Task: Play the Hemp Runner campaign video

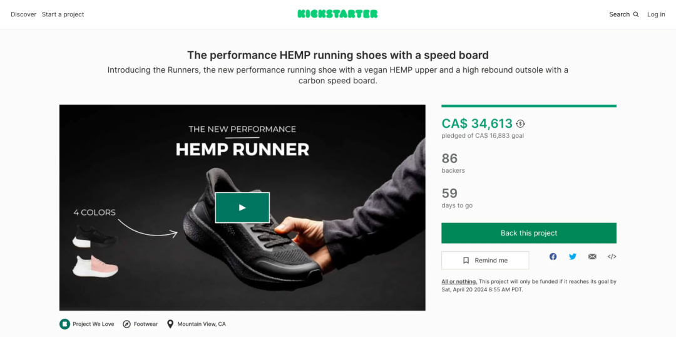Action: [x=242, y=207]
